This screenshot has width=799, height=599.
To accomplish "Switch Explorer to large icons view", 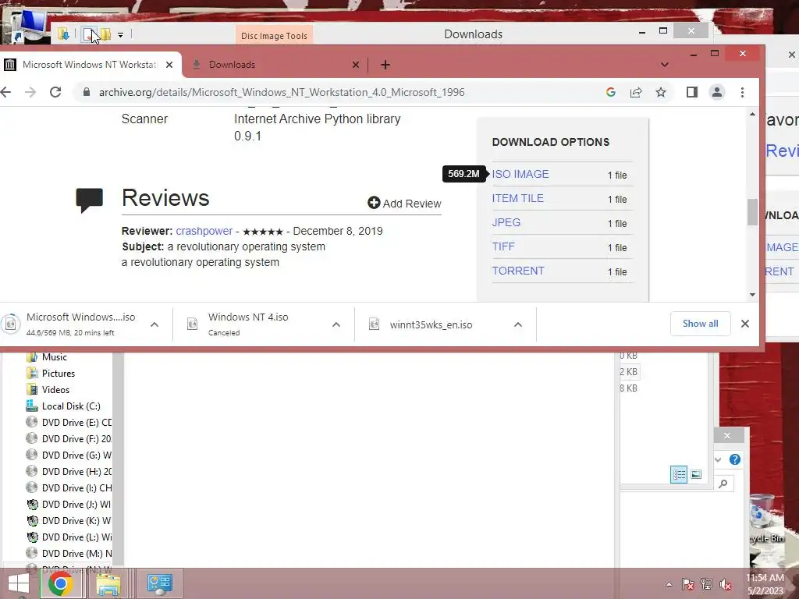I will click(696, 475).
